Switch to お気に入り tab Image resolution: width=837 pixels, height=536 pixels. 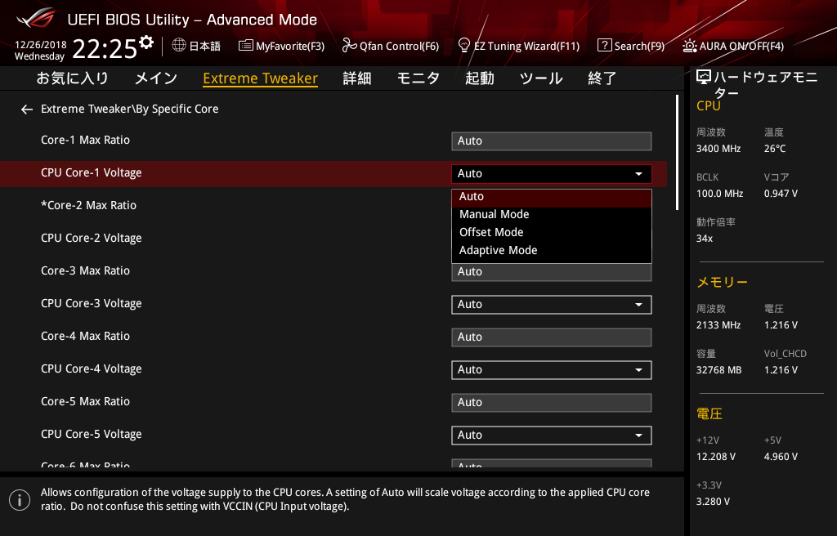[x=73, y=78]
